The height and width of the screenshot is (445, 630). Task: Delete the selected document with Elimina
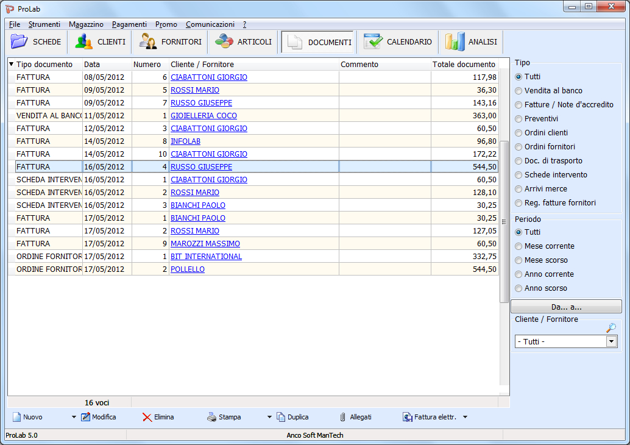(158, 417)
